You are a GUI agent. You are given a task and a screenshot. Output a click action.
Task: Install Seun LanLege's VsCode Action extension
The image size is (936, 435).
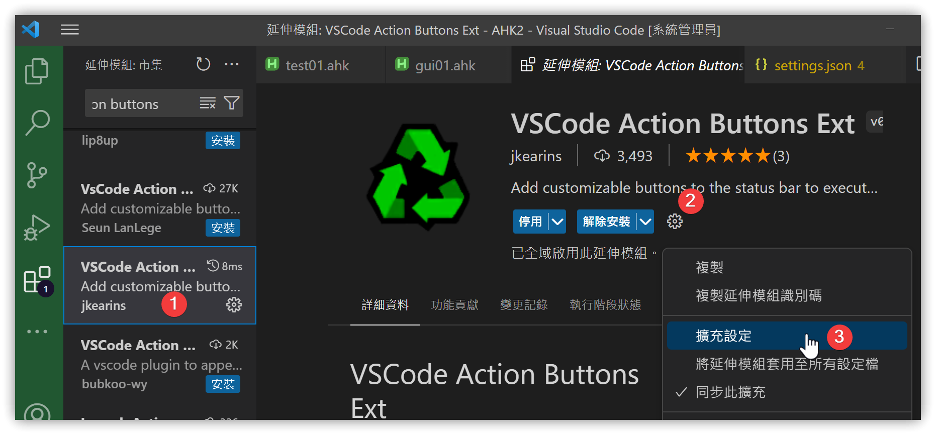point(223,228)
